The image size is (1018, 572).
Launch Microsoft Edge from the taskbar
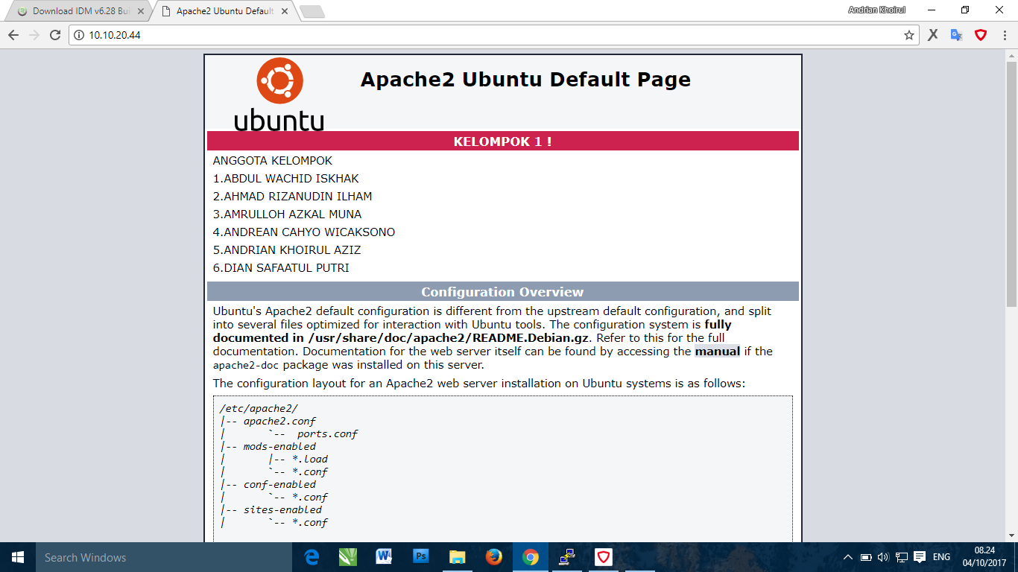coord(312,557)
